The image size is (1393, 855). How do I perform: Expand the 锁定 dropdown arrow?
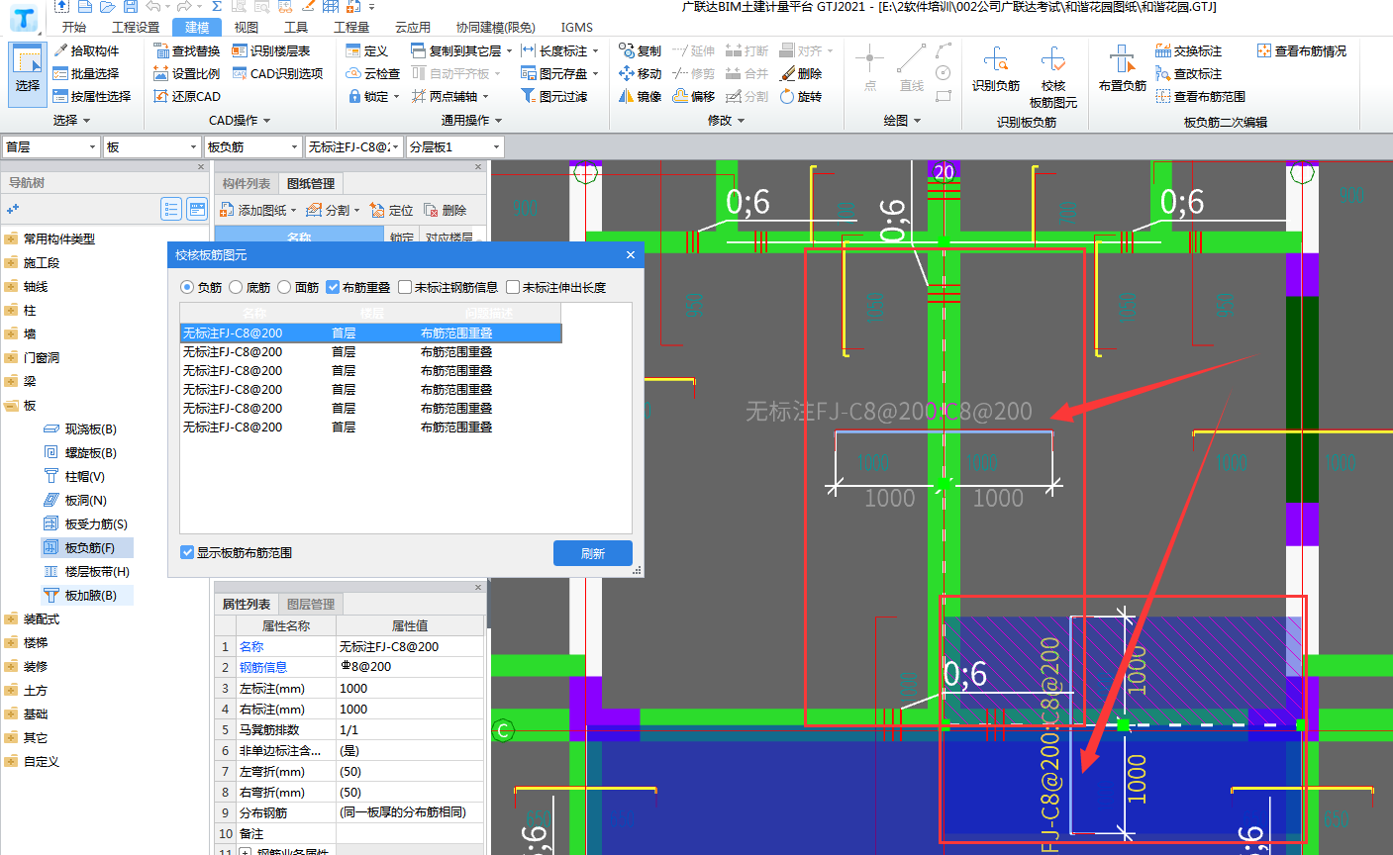coord(396,96)
